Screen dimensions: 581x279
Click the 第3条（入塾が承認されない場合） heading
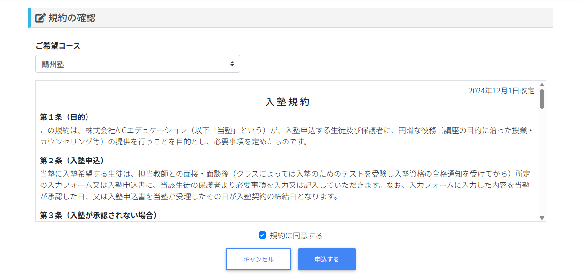tap(98, 215)
